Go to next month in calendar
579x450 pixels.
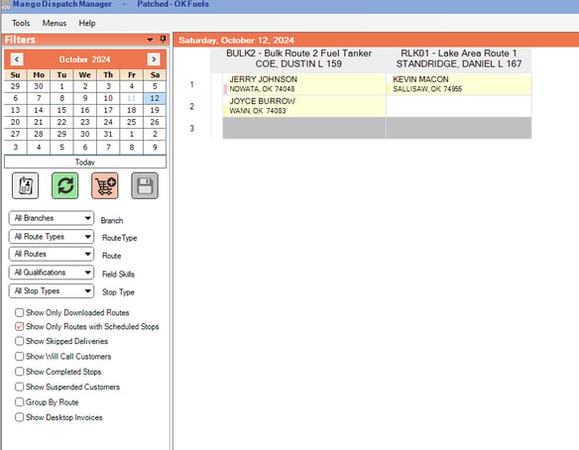154,59
